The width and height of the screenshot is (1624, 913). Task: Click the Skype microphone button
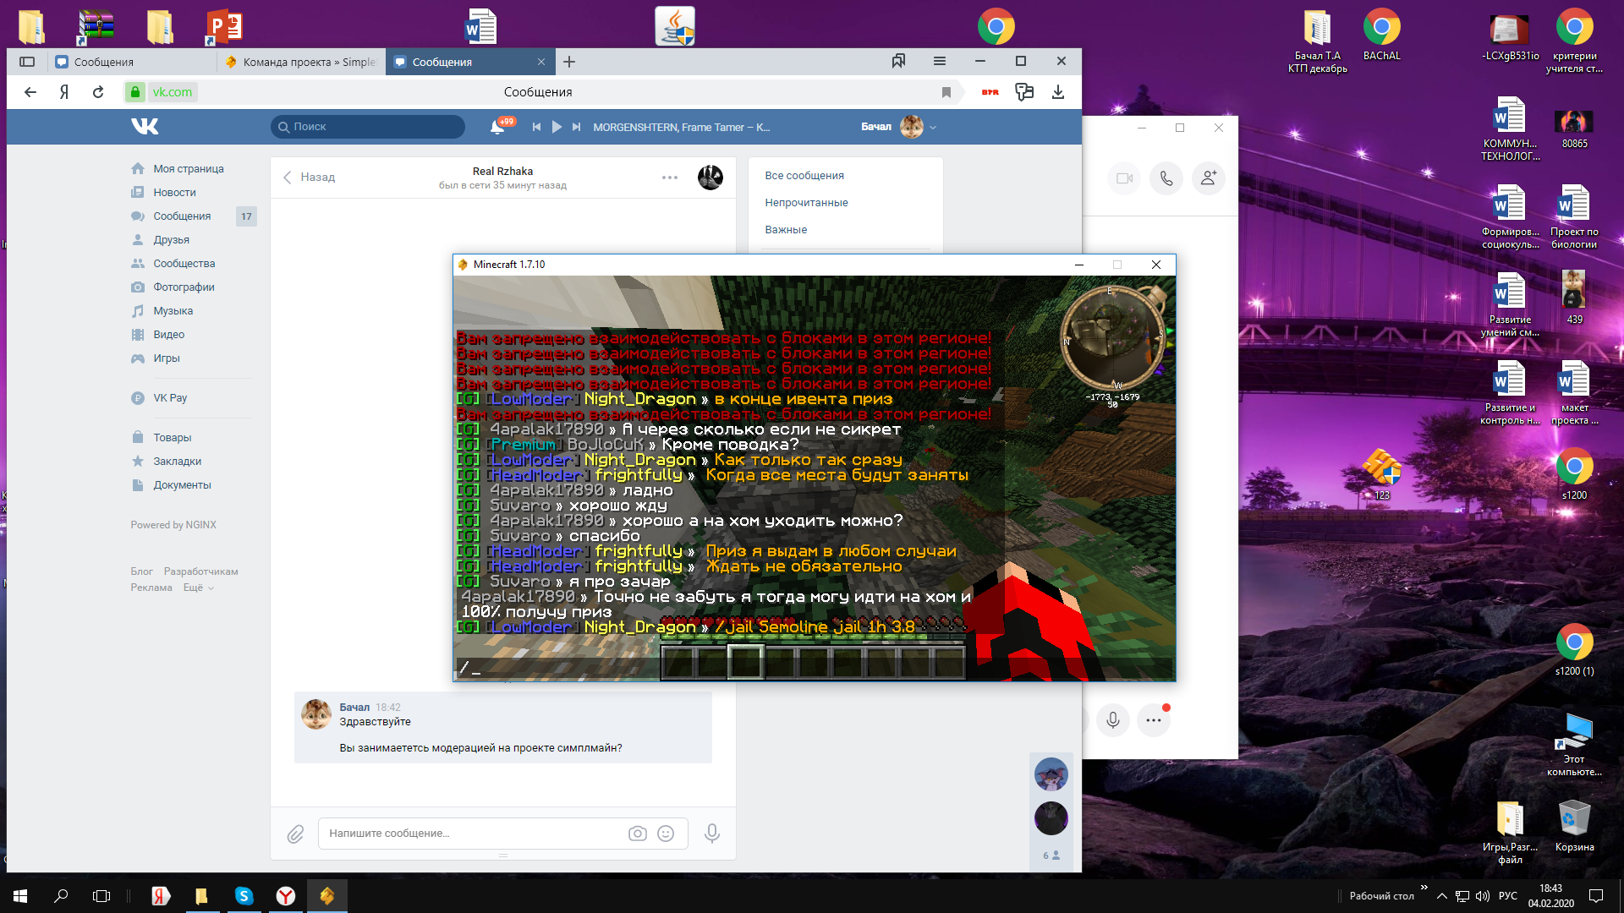(x=1113, y=720)
